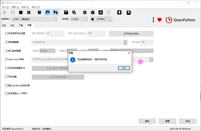Click the save floppy disk icon
The image size is (201, 131).
pyautogui.click(x=66, y=12)
